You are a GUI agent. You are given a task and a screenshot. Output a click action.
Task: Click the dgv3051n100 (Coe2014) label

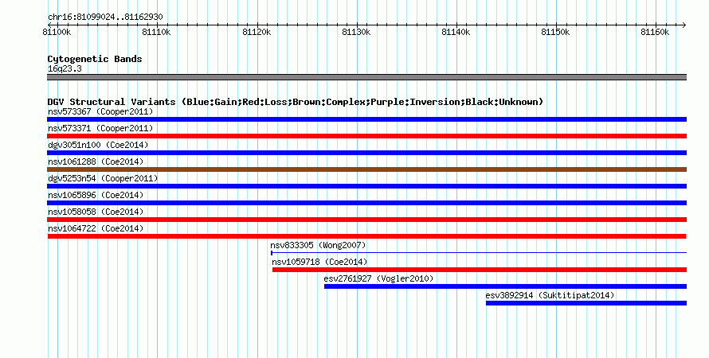98,145
